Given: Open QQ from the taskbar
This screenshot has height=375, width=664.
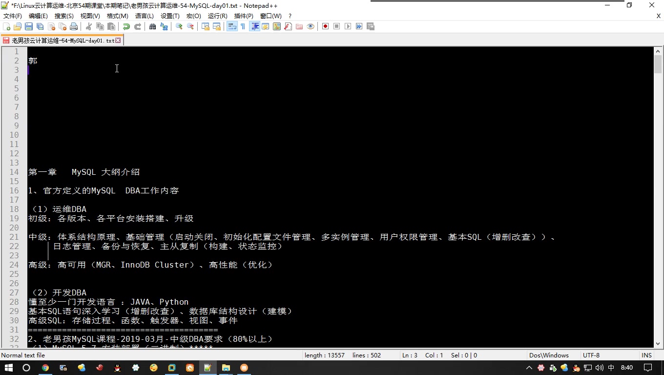Looking at the screenshot, I should [117, 368].
